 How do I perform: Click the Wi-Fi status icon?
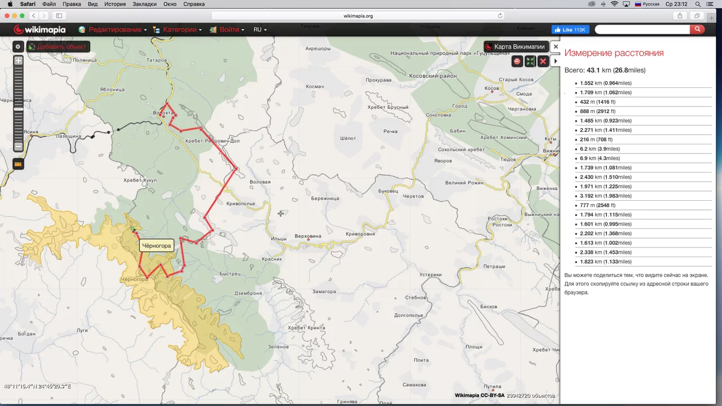coord(614,4)
